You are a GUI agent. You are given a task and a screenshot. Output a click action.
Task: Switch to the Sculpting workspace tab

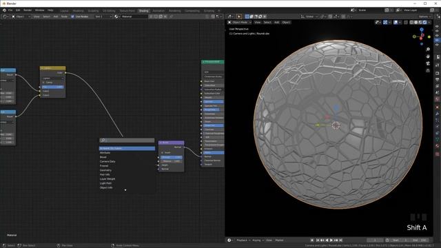tap(94, 11)
